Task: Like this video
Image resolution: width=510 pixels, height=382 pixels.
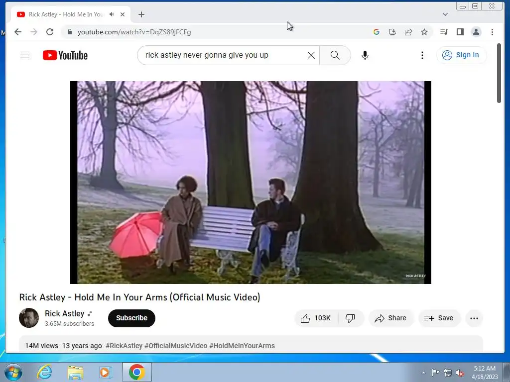Action: point(316,318)
